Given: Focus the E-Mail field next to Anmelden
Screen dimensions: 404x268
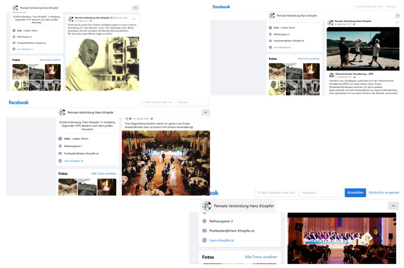Looking at the screenshot, I should point(276,193).
